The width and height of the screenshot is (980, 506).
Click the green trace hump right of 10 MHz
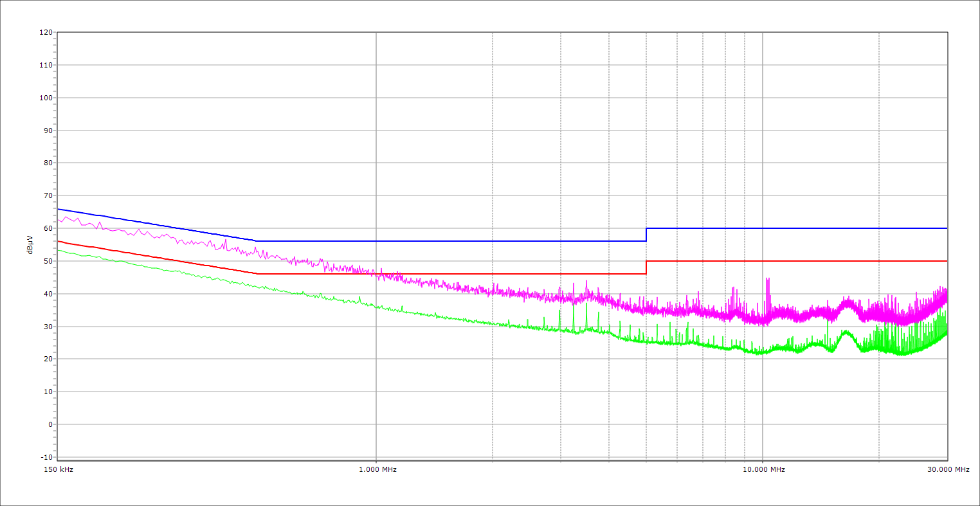point(846,333)
